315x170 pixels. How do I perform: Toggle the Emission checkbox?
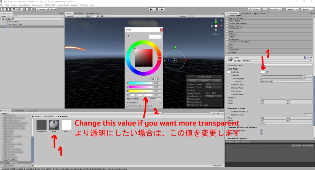click(261, 98)
